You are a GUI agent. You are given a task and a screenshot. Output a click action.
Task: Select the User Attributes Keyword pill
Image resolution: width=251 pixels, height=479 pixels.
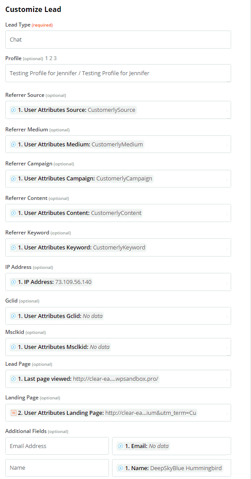coord(78,247)
